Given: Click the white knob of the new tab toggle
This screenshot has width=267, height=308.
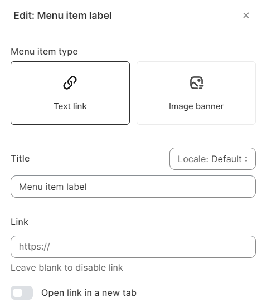Looking at the screenshot, I should tap(18, 292).
